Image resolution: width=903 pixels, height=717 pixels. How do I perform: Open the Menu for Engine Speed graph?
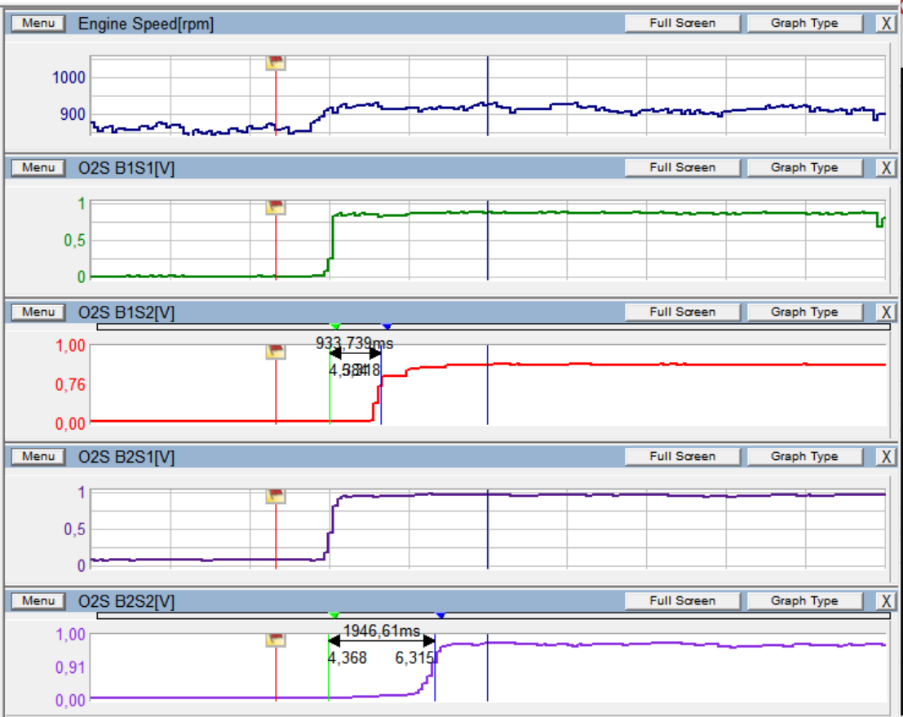38,23
